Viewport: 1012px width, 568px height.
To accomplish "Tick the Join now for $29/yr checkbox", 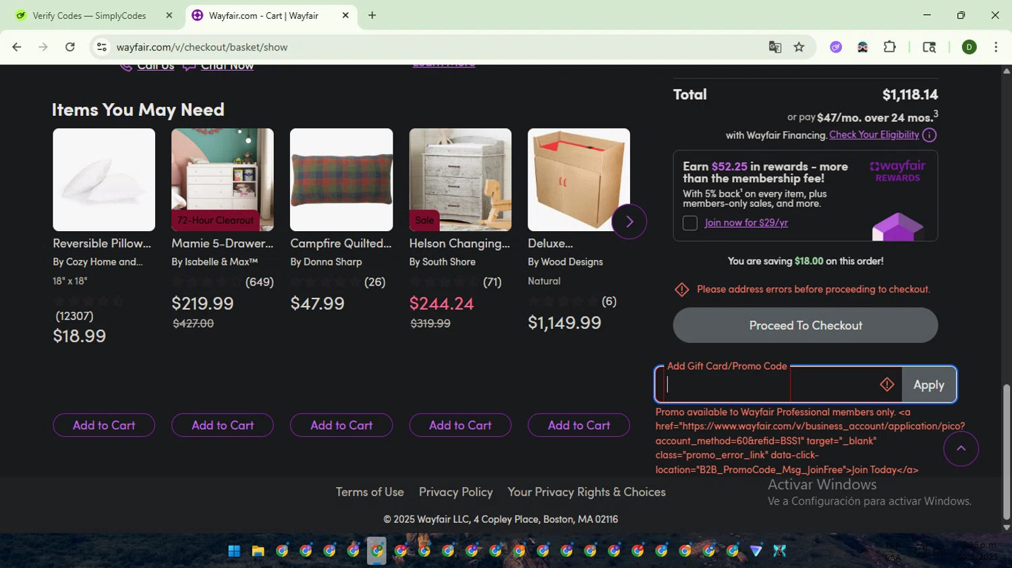I will 690,223.
